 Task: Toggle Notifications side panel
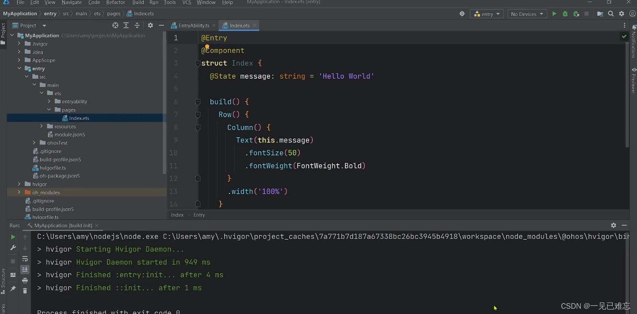point(633,41)
